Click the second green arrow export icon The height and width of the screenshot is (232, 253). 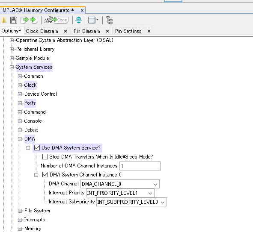(34, 20)
